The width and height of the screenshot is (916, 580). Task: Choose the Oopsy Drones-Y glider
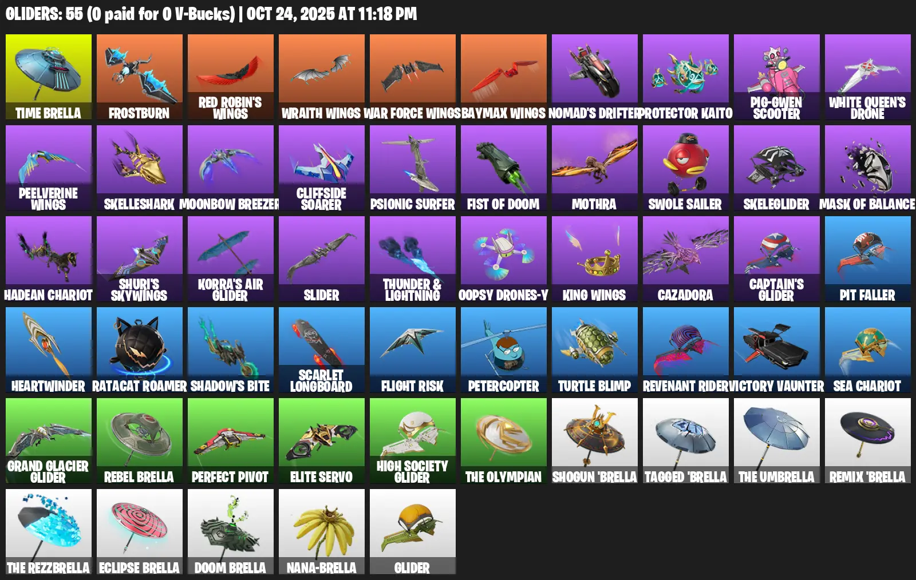504,259
